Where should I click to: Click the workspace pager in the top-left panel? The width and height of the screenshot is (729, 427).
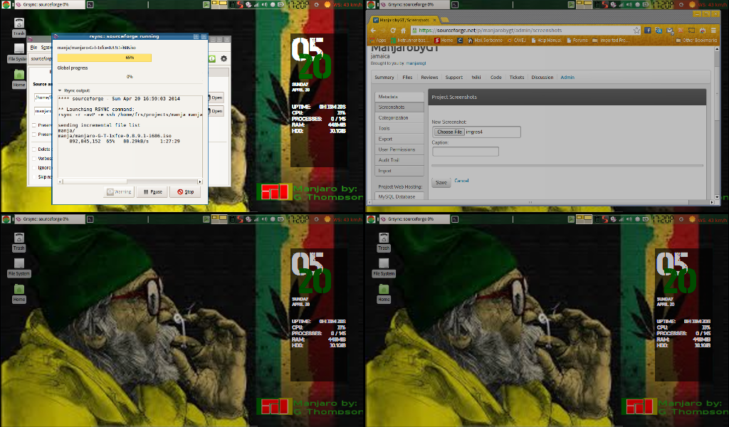click(x=219, y=5)
